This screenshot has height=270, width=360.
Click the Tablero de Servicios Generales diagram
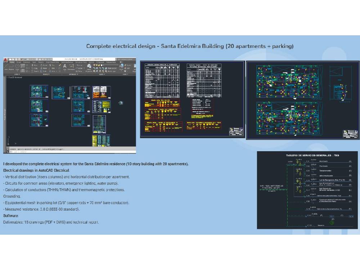pyautogui.click(x=307, y=190)
